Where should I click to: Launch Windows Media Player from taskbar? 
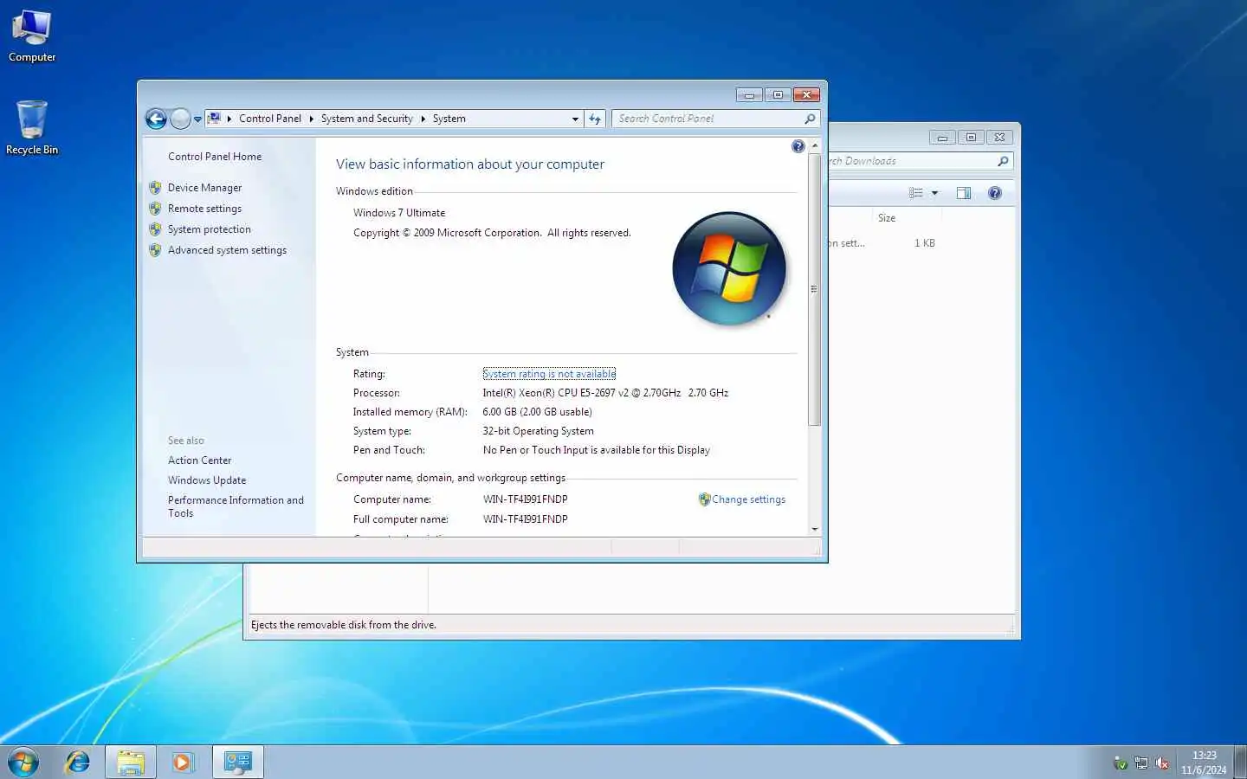coord(182,763)
